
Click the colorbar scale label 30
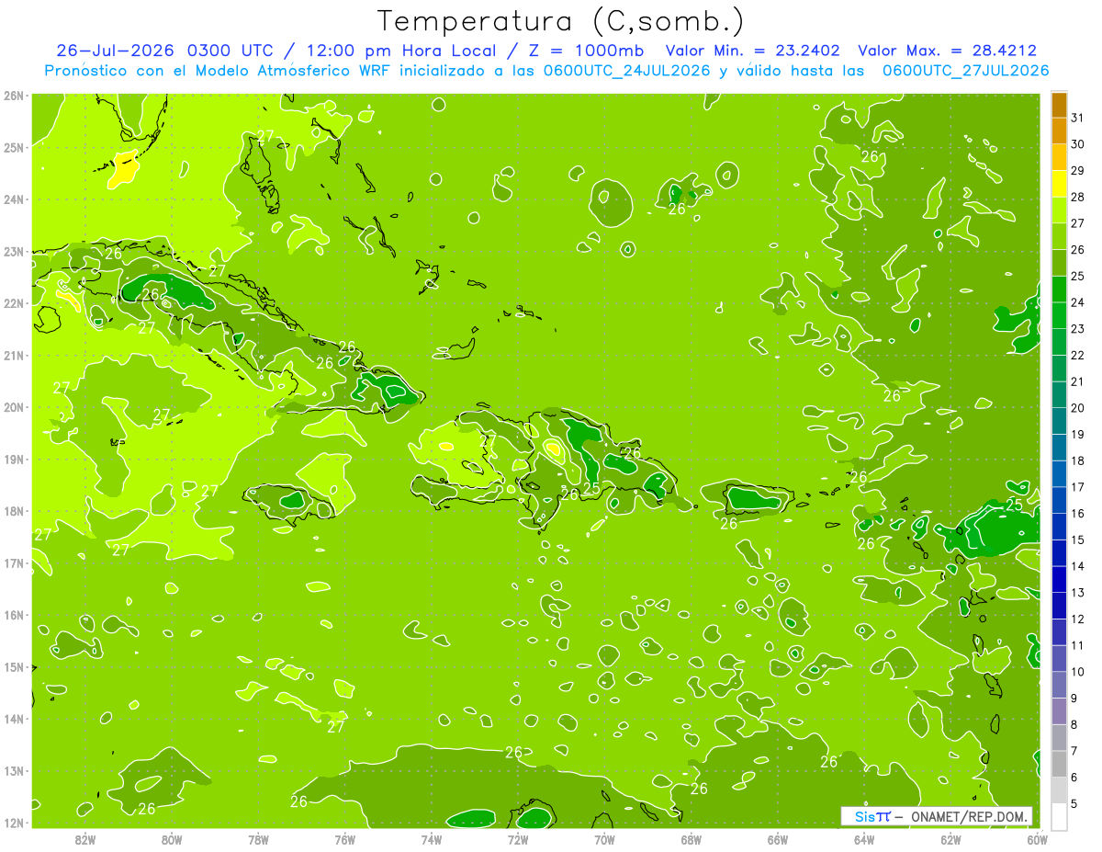point(1078,144)
